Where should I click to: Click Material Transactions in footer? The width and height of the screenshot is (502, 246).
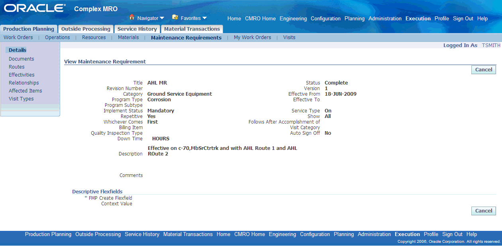[x=188, y=234]
